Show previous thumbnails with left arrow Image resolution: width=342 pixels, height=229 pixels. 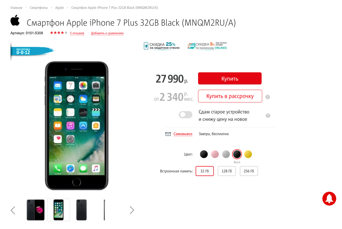click(13, 210)
